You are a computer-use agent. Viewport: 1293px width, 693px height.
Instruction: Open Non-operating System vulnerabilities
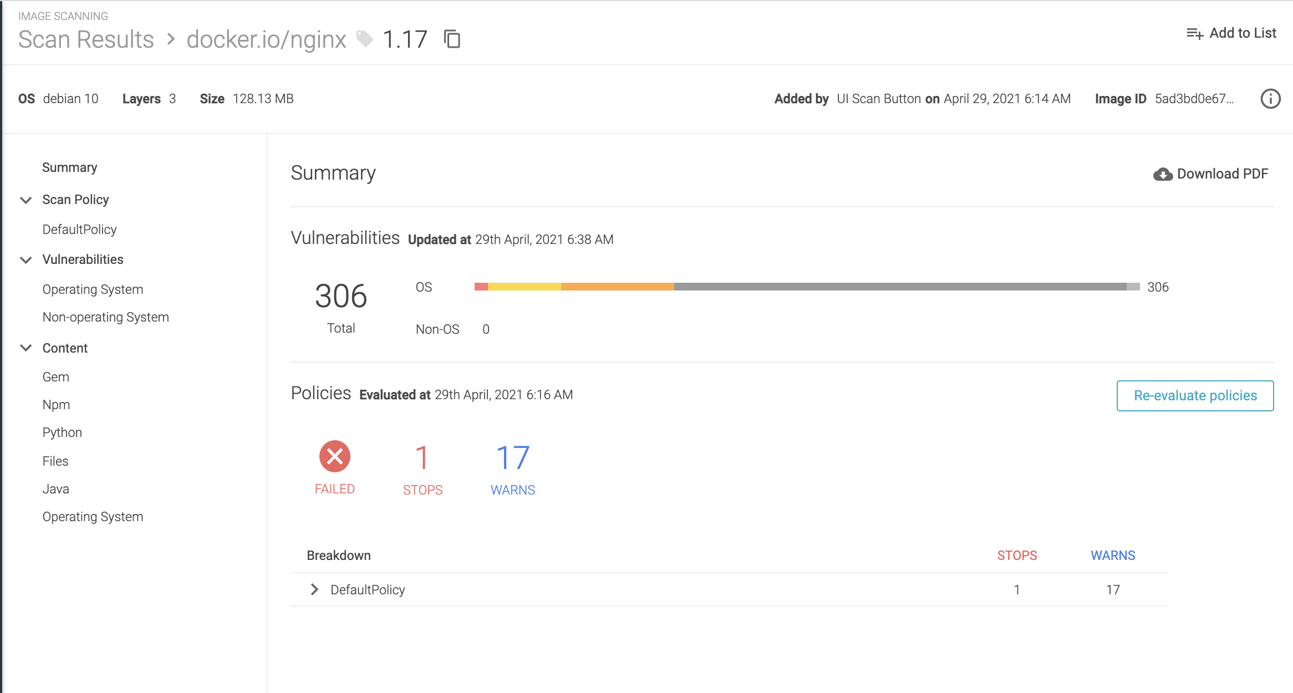coord(106,317)
